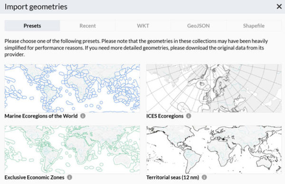Pick the ICES Ecoregions map preview
This screenshot has width=285, height=184.
214,88
